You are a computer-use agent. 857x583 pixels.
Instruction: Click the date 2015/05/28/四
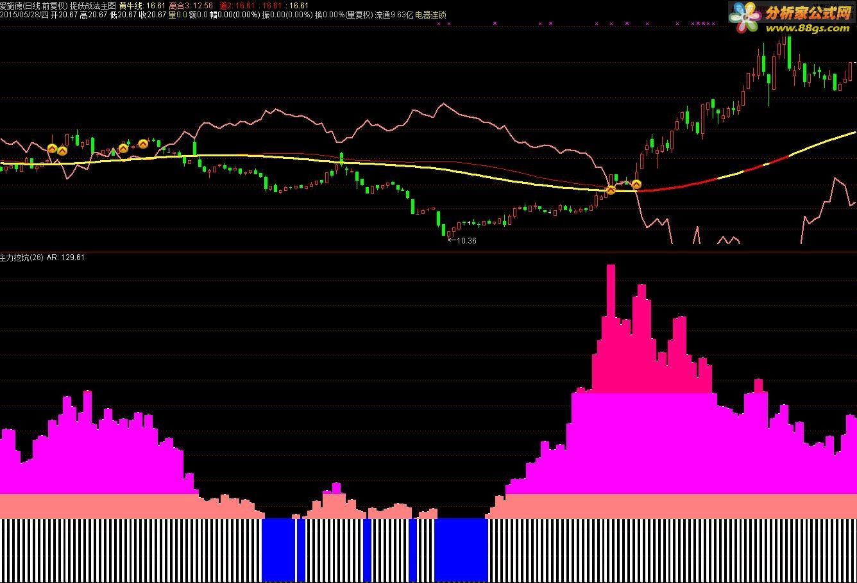click(x=24, y=15)
